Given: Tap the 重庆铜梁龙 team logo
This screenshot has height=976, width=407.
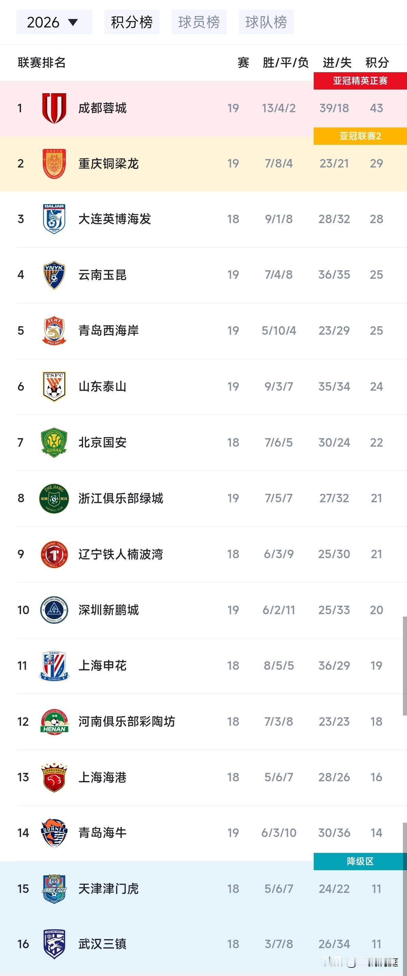Looking at the screenshot, I should coord(54,164).
